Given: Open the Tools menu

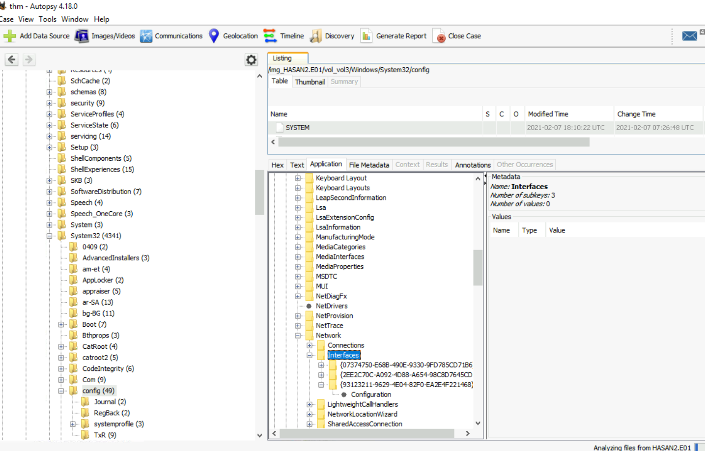Looking at the screenshot, I should (48, 19).
